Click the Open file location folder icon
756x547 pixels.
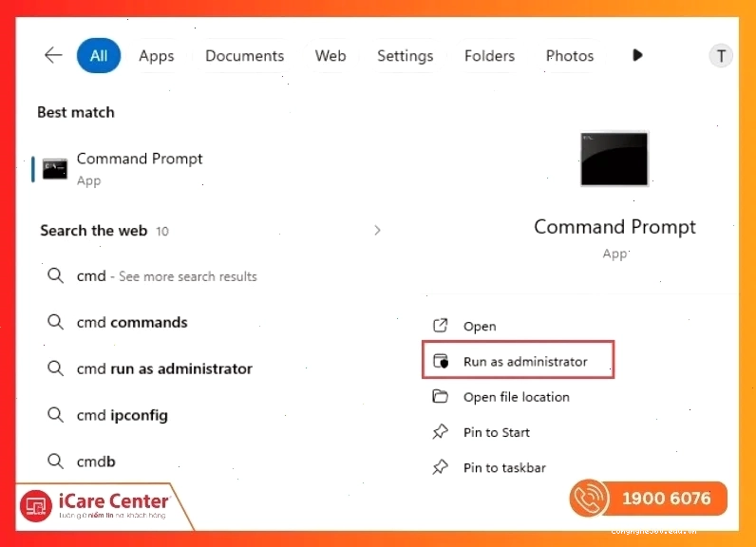point(440,397)
